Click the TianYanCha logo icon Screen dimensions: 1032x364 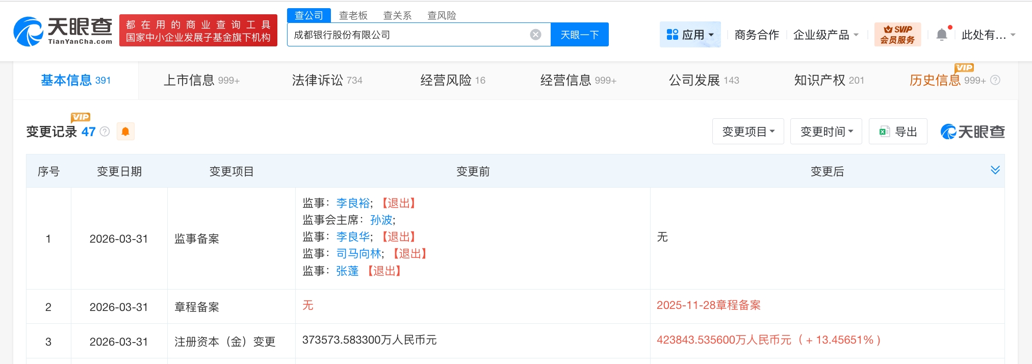point(29,32)
